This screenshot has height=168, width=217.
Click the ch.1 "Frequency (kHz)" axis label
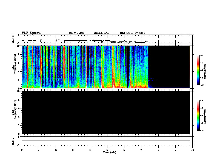15,64
